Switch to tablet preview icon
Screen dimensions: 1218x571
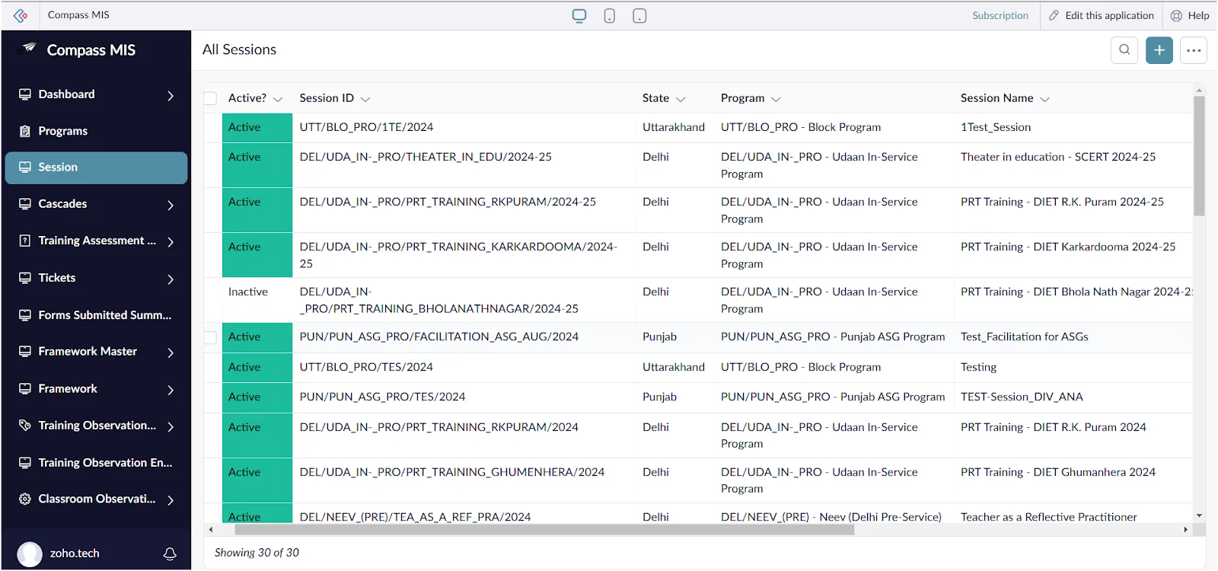pyautogui.click(x=639, y=15)
